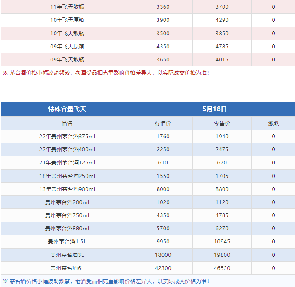Viewport: 295px width, 287px height.
Task: Click the 涨跌 value 0 for 贵州茅台酒3L
Action: (x=274, y=255)
